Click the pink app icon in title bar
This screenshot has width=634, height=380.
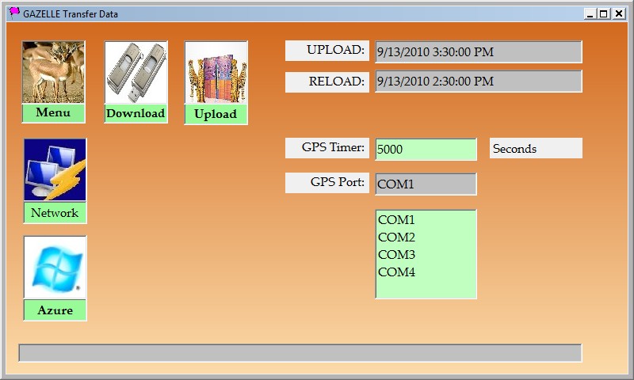click(x=14, y=13)
